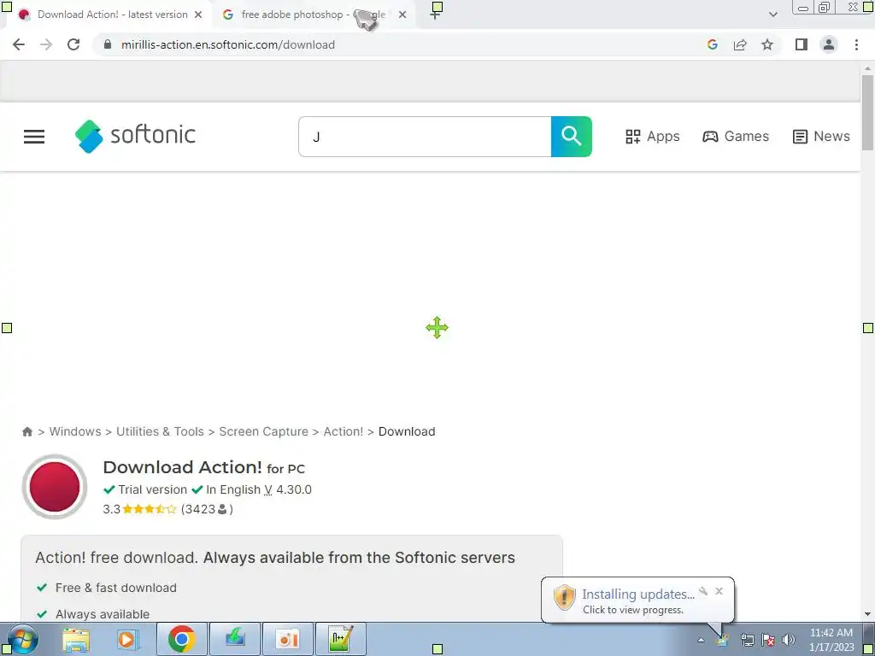Click the (3423) reviews count
This screenshot has height=656, width=875.
click(x=207, y=509)
